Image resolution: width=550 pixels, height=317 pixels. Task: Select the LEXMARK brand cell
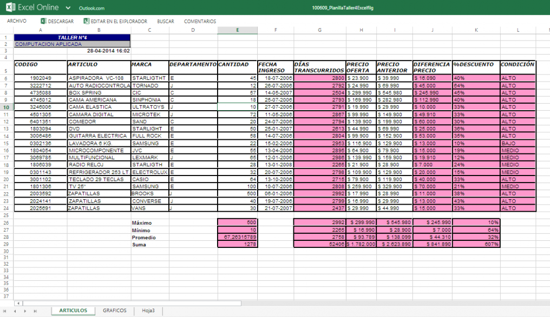click(150, 158)
